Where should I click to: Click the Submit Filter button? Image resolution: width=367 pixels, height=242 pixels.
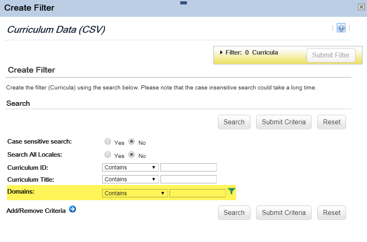[331, 55]
